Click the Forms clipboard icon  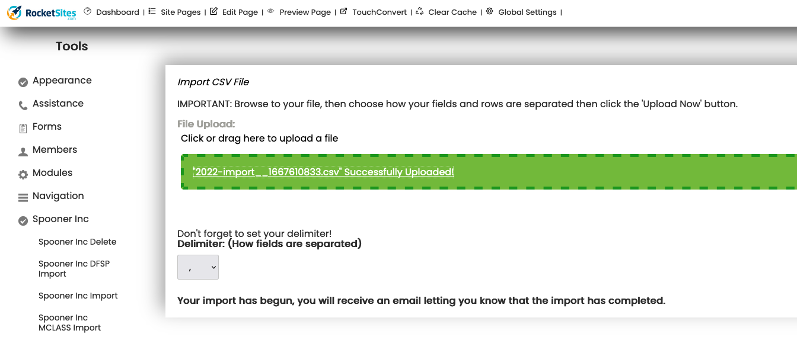coord(23,129)
